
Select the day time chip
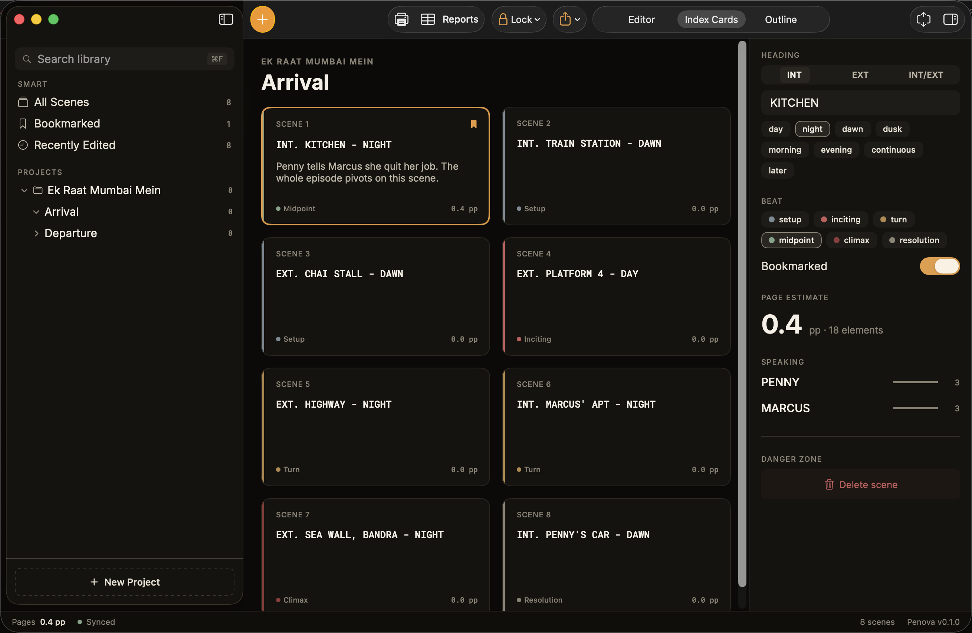(775, 129)
